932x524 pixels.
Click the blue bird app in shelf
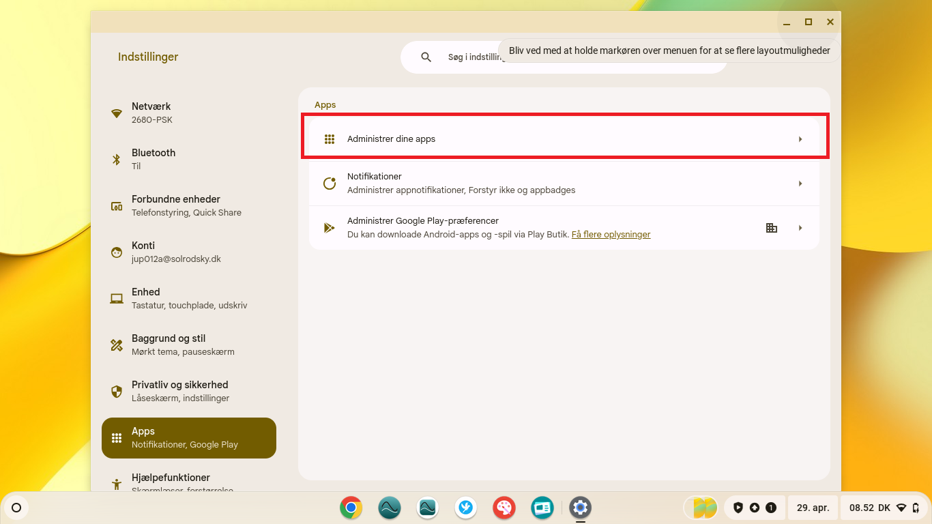[x=466, y=508]
